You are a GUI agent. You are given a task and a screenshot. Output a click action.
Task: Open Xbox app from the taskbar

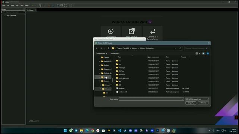pyautogui.click(x=71, y=131)
